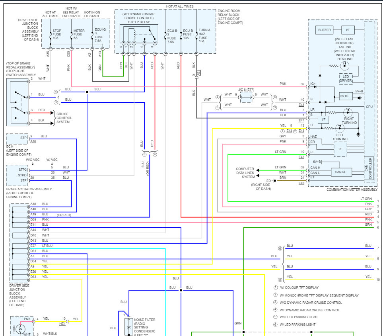Select the J/C 6 (E77) connector label
Image resolution: width=383 pixels, height=336 pixels.
(246, 90)
